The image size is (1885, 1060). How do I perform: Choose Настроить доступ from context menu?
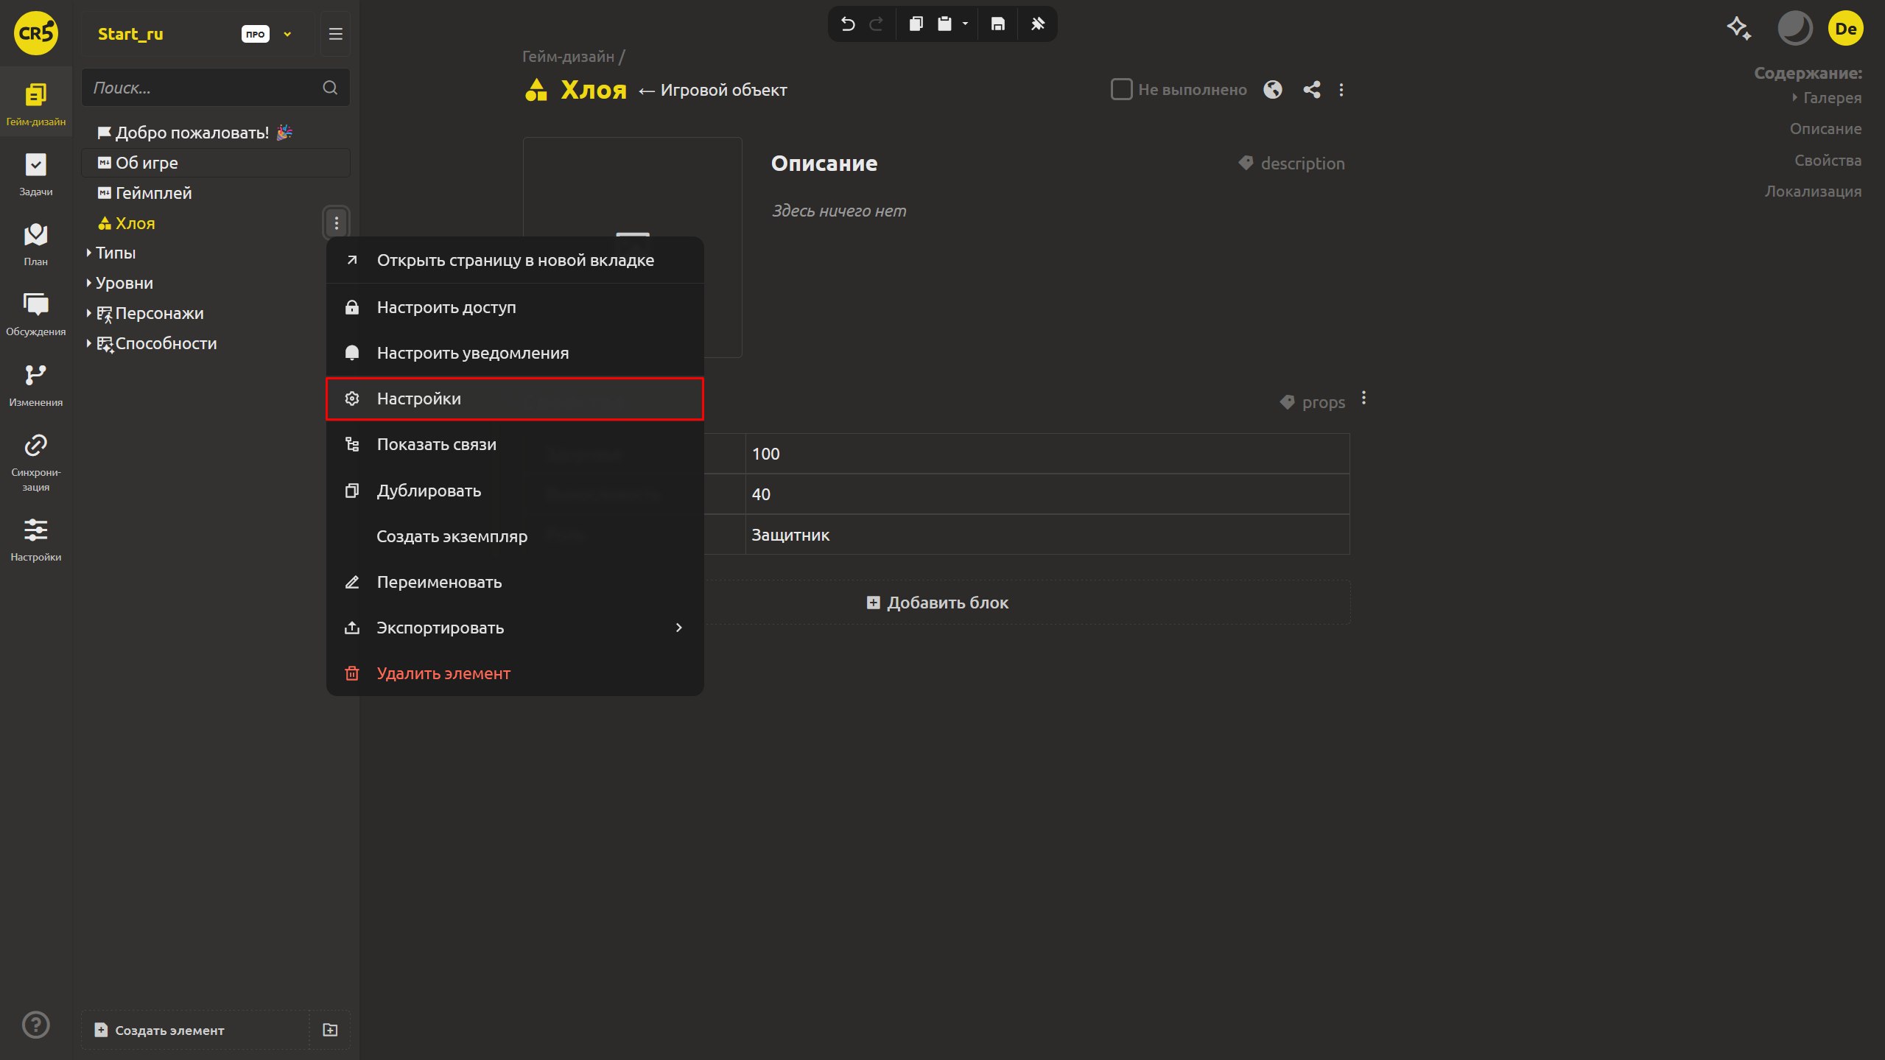point(515,307)
